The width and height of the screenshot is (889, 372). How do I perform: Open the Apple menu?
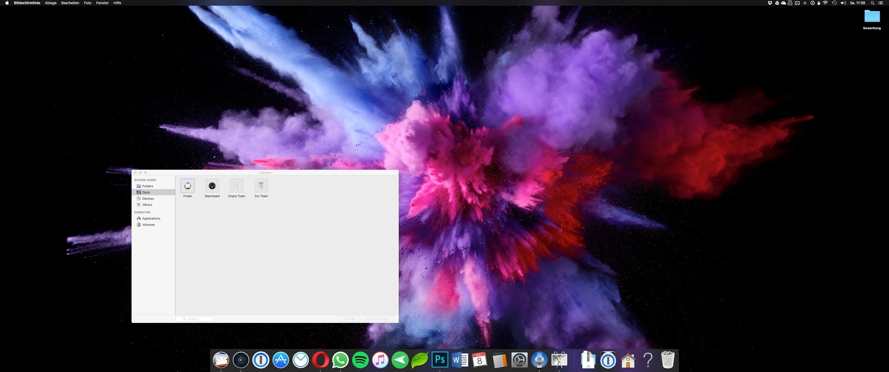click(7, 3)
